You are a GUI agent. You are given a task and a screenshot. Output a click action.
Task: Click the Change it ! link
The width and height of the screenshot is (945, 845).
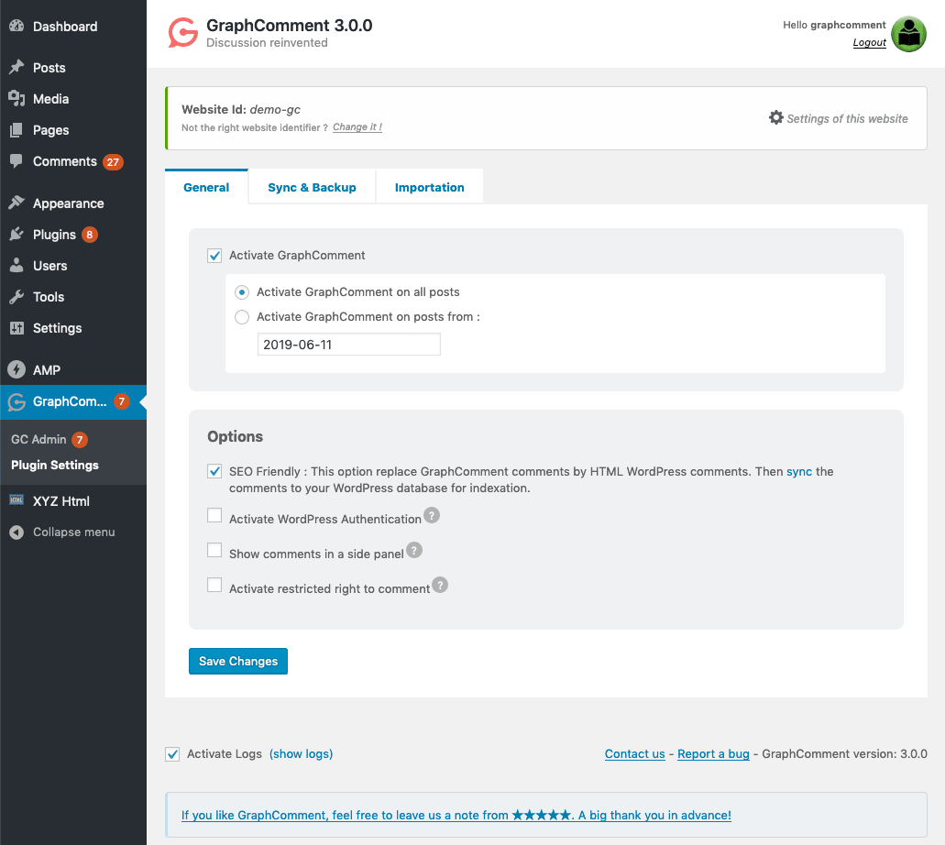[x=357, y=127]
